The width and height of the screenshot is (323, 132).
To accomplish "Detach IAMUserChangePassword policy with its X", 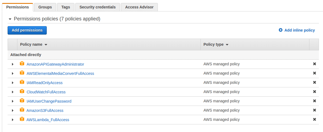I will (x=315, y=101).
